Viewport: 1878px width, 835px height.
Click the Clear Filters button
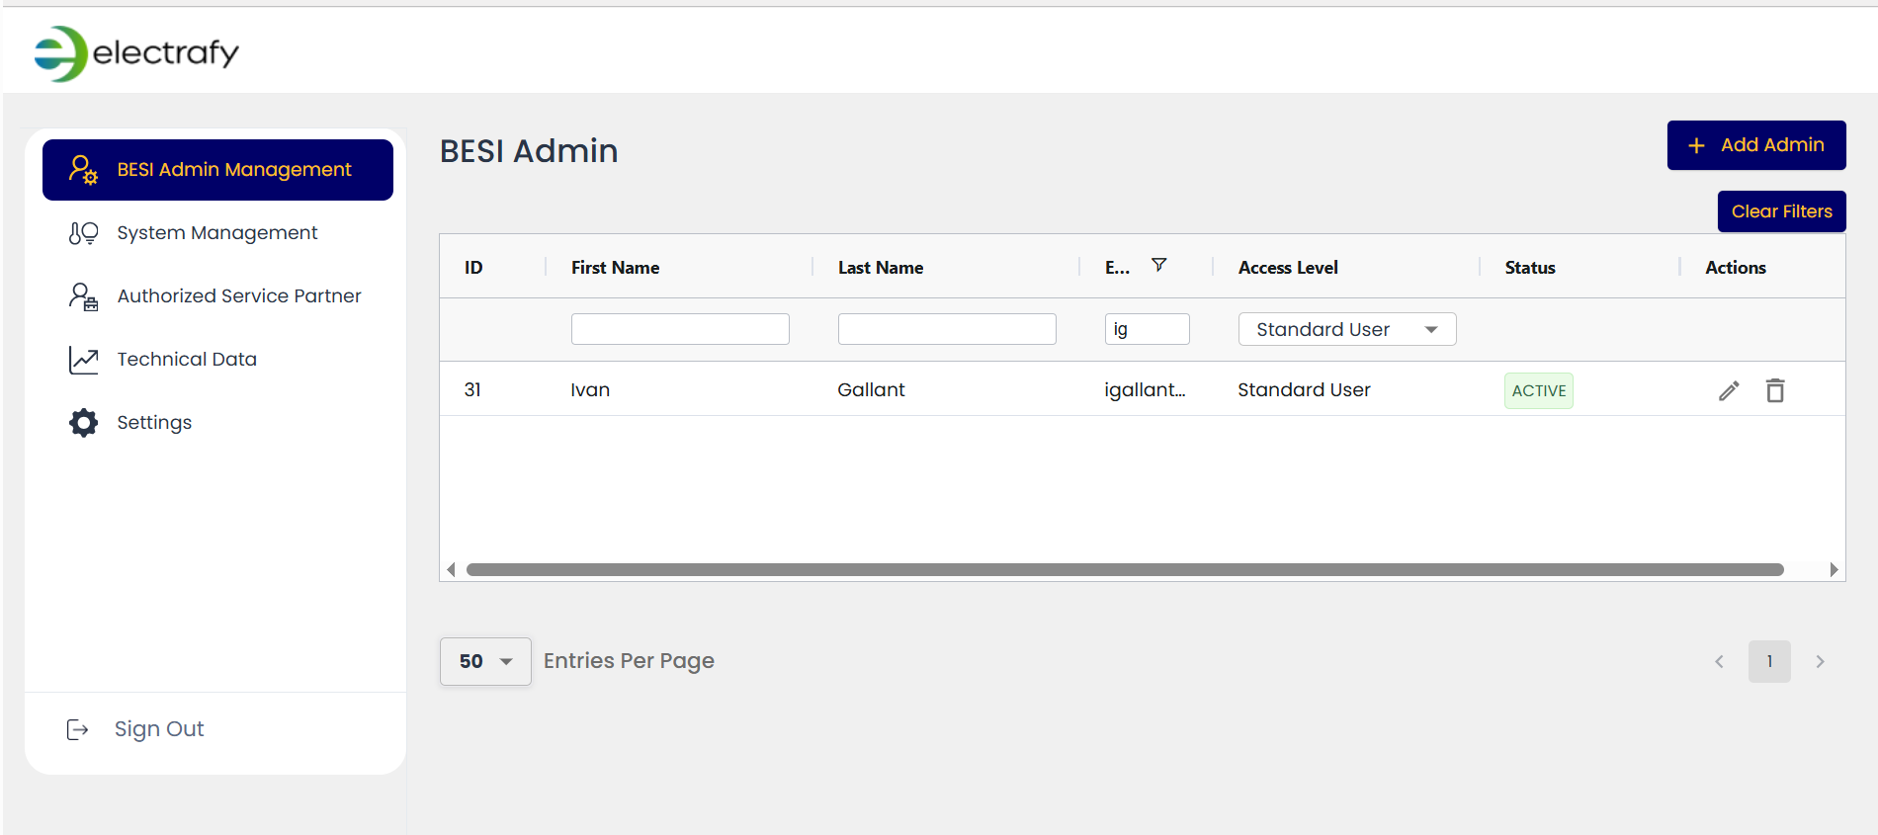[1781, 211]
